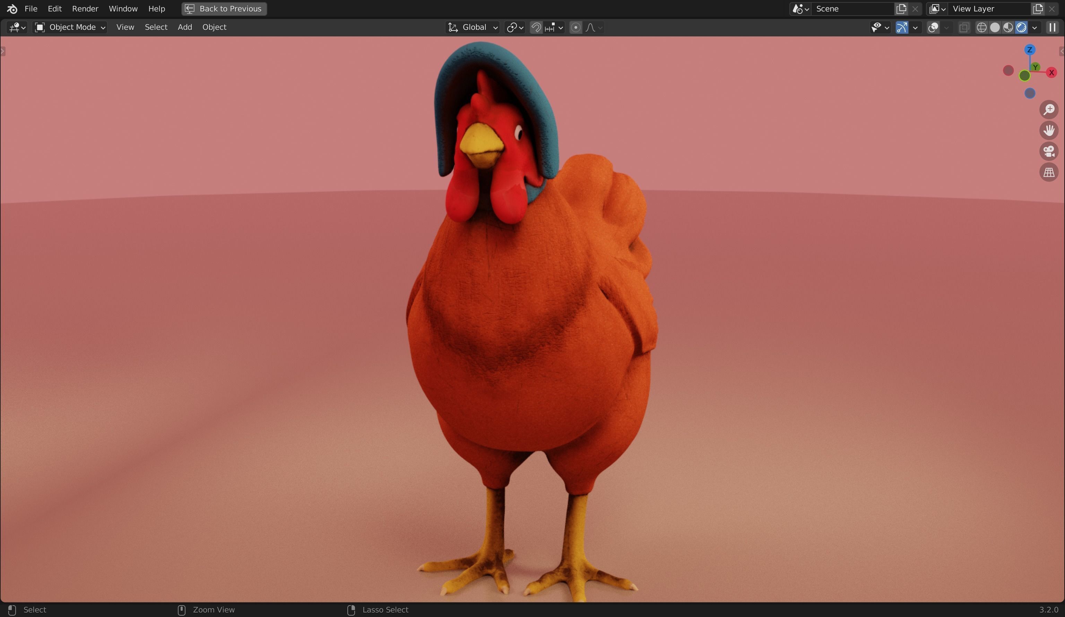Pause the viewport render preview
Image resolution: width=1065 pixels, height=617 pixels.
(x=1052, y=27)
